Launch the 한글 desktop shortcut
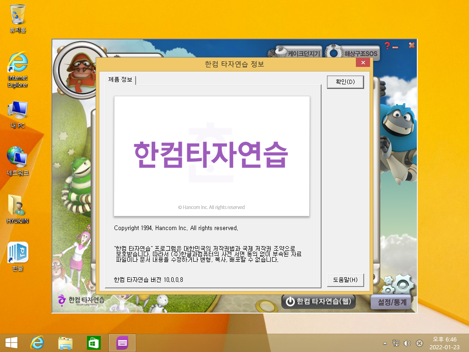The height and width of the screenshot is (352, 469). point(18,257)
